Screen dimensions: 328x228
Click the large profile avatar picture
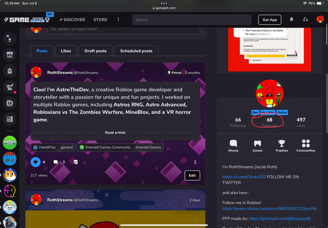(x=269, y=93)
